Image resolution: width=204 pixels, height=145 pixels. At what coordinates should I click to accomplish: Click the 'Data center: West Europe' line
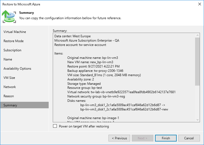pyautogui.click(x=73, y=36)
